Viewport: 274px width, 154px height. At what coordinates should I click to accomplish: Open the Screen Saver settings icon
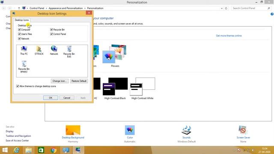pyautogui.click(x=243, y=130)
